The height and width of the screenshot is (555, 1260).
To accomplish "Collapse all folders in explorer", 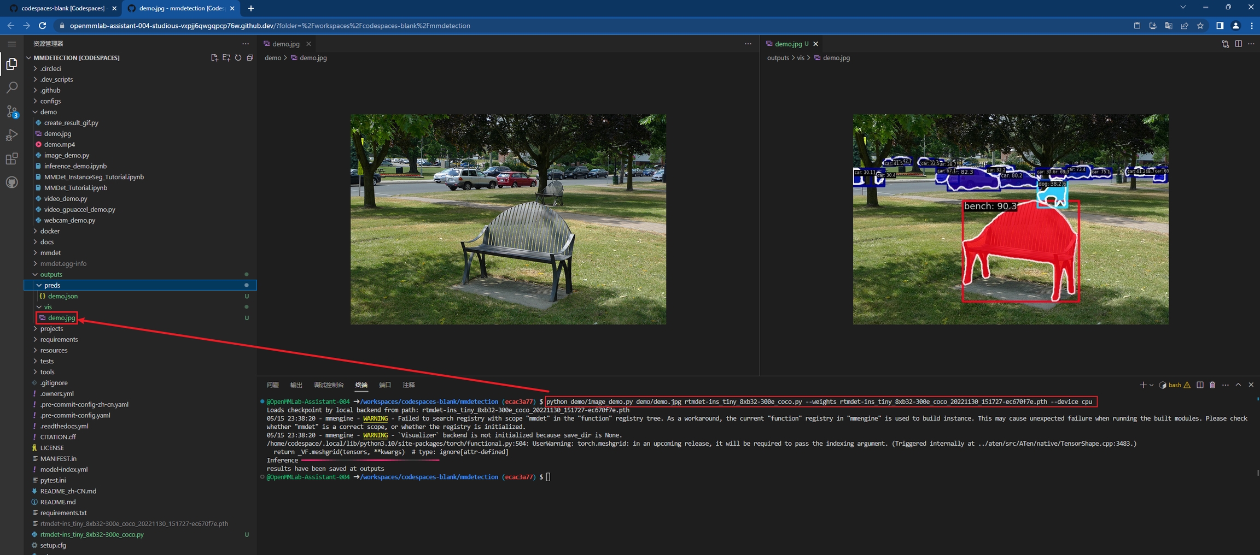I will [250, 58].
